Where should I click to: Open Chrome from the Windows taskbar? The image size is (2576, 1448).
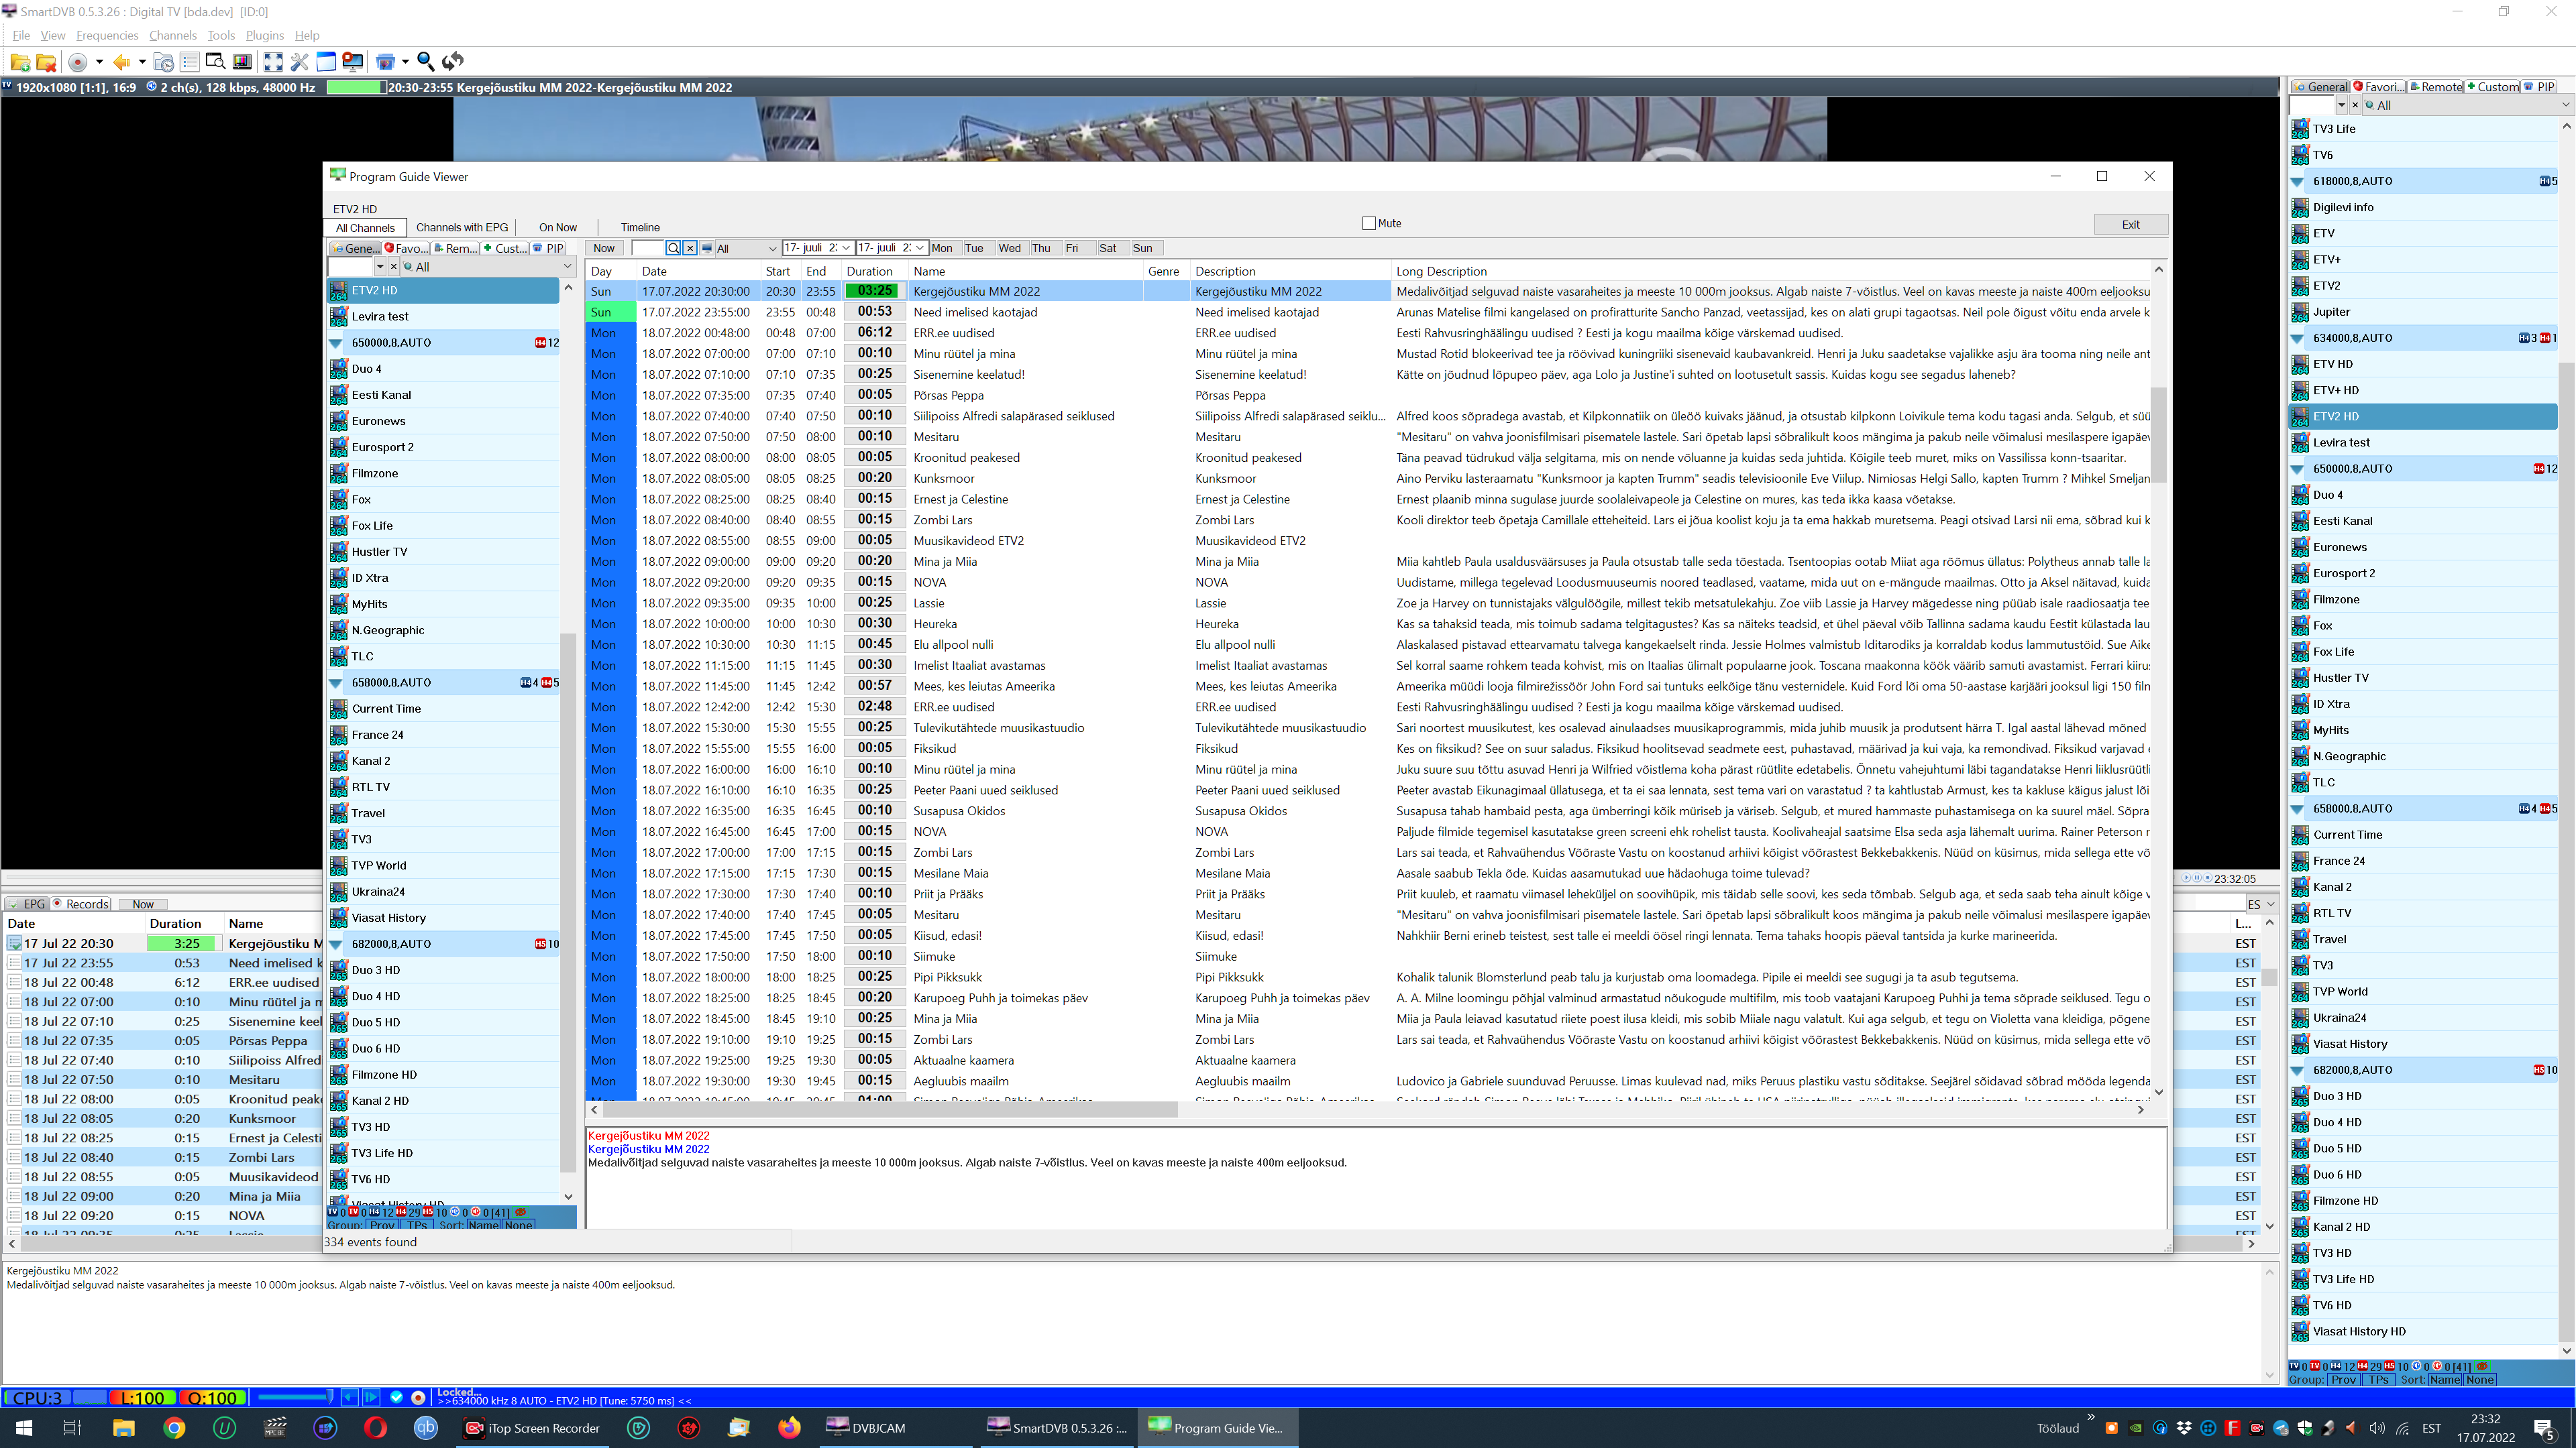175,1427
